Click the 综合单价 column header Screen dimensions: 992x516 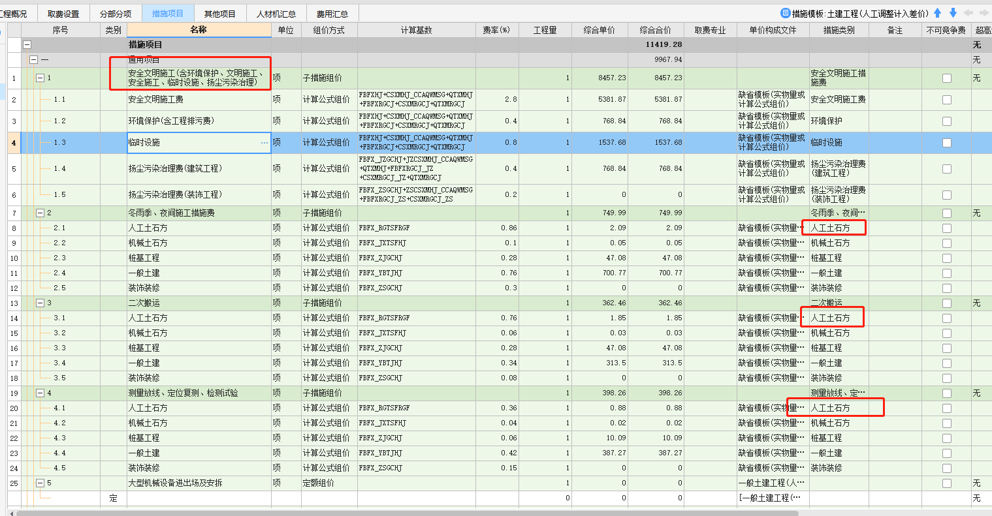point(600,30)
